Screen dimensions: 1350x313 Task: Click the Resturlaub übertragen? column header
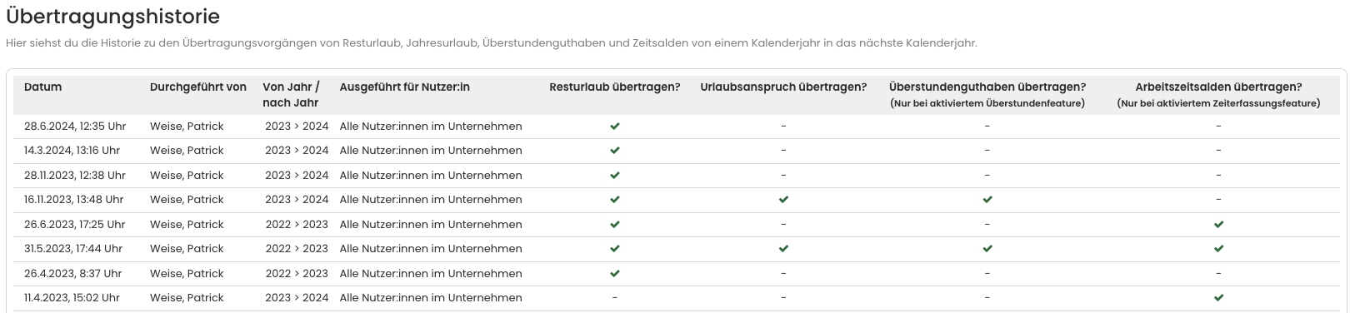click(x=615, y=87)
